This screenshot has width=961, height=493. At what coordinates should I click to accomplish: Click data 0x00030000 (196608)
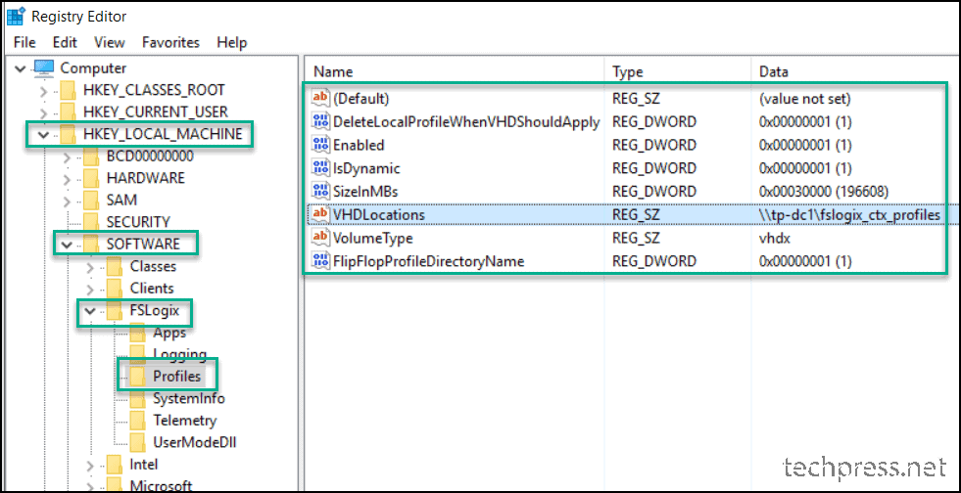(826, 192)
